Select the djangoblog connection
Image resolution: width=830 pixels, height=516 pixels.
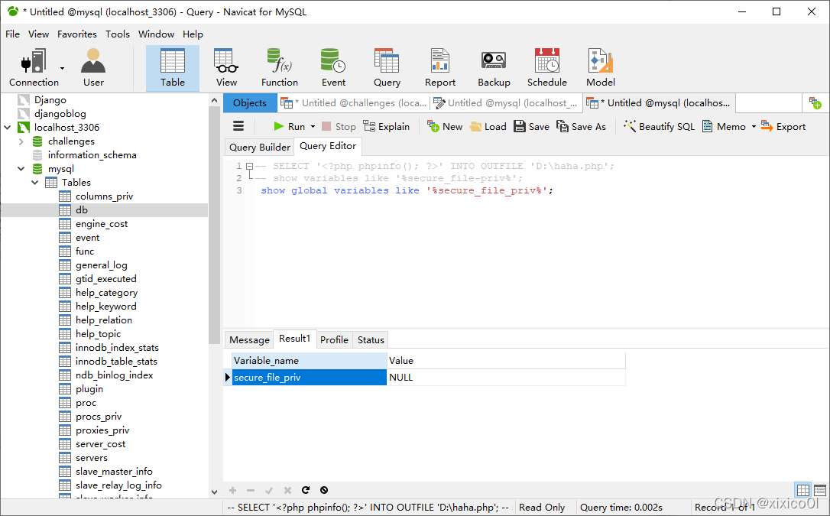pyautogui.click(x=60, y=114)
